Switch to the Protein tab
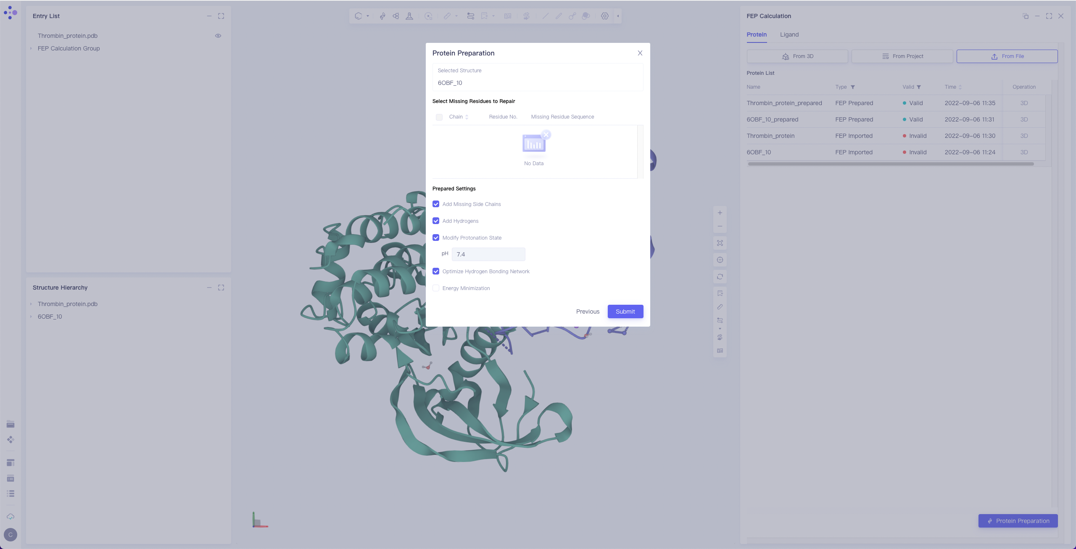This screenshot has height=549, width=1076. tap(757, 34)
